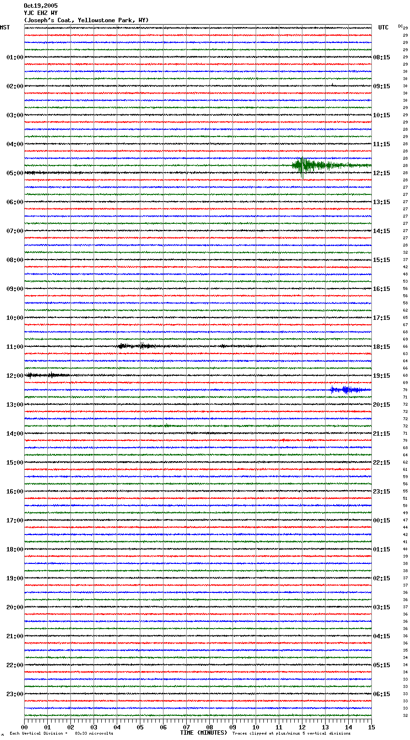Click the 00:15 UTC time label
The image size is (410, 740).
382,521
